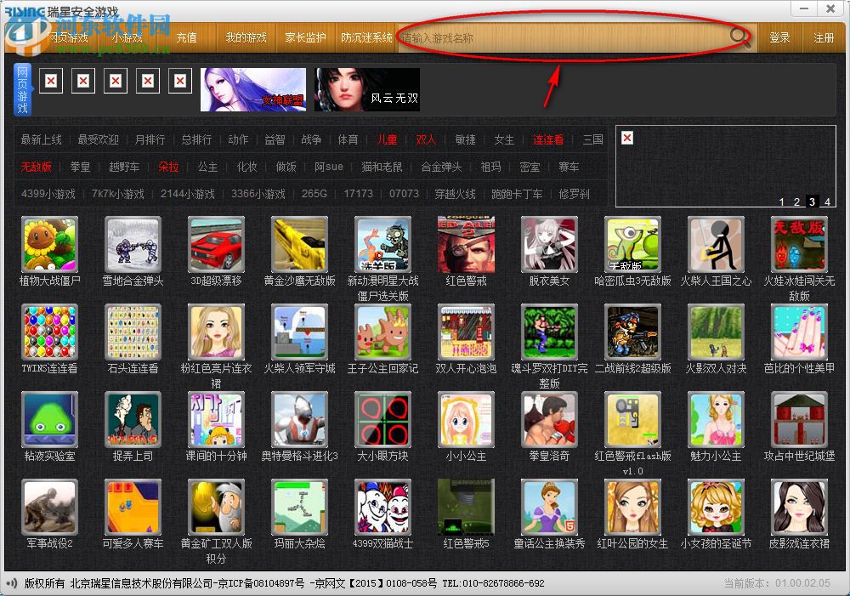
Task: Launch 哈密瓜虫3无敌版 game icon
Action: pyautogui.click(x=632, y=244)
